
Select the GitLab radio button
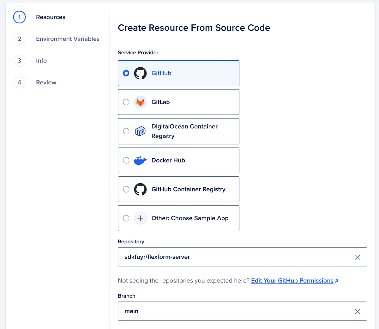[126, 102]
